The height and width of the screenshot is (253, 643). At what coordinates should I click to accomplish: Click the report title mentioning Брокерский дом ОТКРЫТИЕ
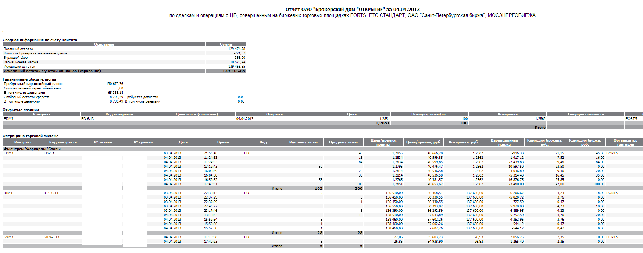(x=352, y=10)
